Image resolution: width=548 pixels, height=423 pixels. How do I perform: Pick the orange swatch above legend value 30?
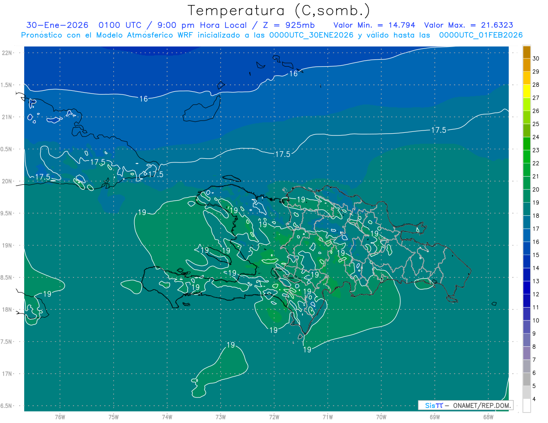point(527,52)
